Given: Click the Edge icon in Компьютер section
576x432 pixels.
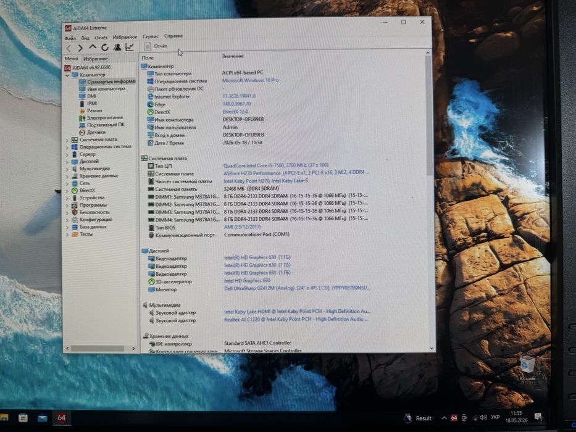Looking at the screenshot, I should point(150,104).
